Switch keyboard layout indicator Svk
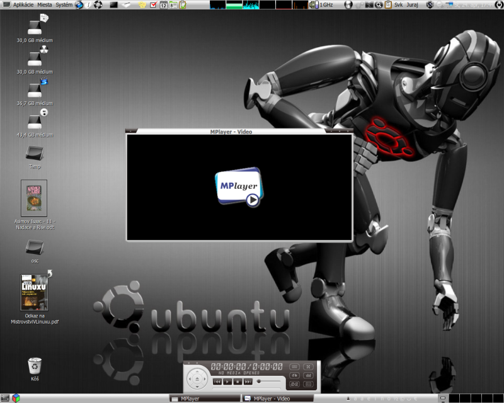 click(399, 5)
